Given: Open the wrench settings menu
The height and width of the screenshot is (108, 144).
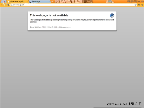Looking at the screenshot, I should click(x=142, y=5).
